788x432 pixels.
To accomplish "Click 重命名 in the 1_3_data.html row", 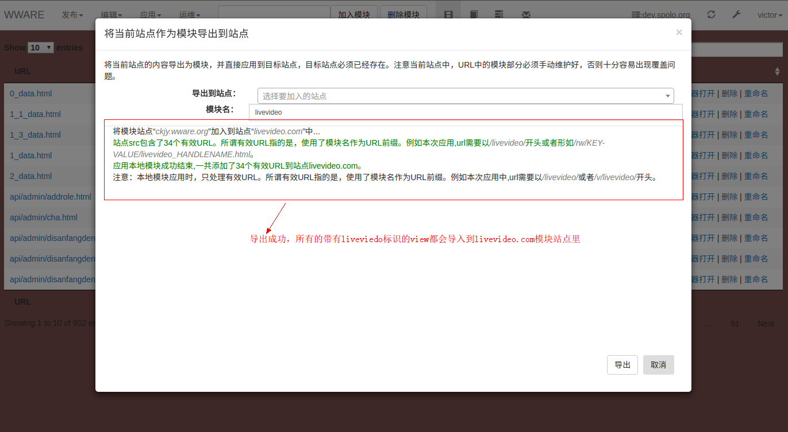I will (x=756, y=135).
